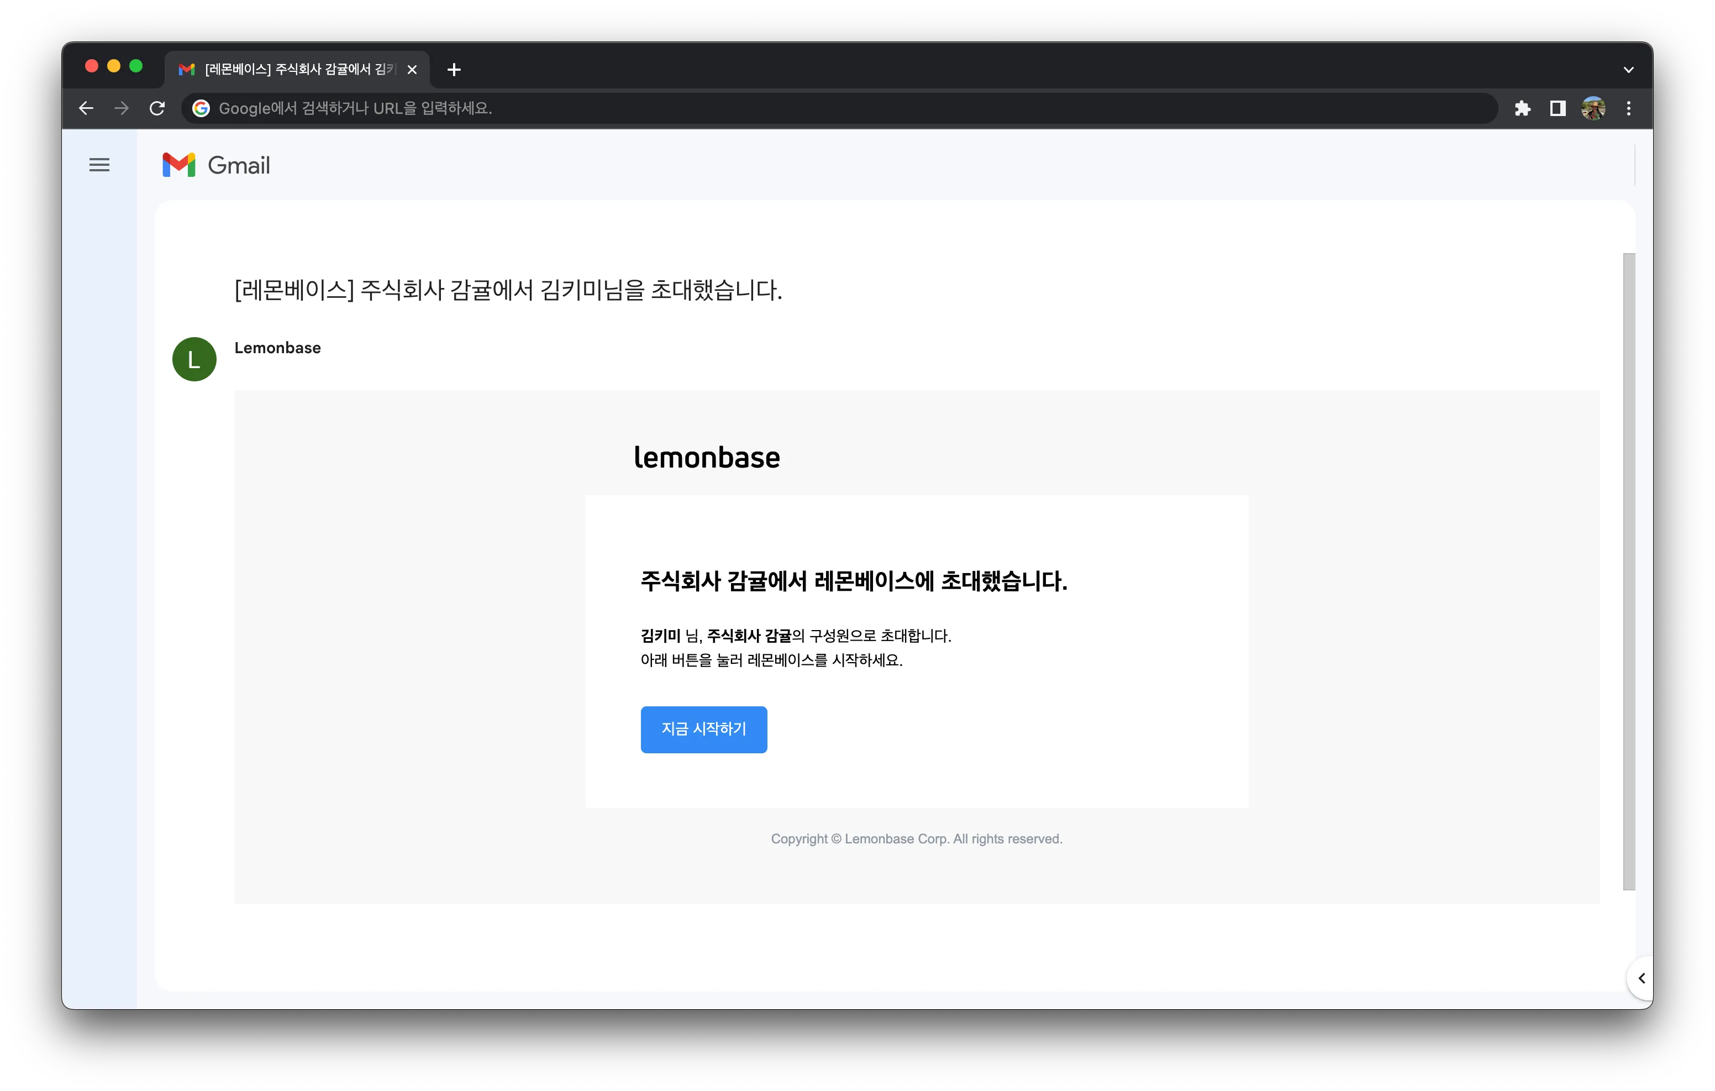Click the Lemonbase sender name
The width and height of the screenshot is (1715, 1091).
click(278, 348)
